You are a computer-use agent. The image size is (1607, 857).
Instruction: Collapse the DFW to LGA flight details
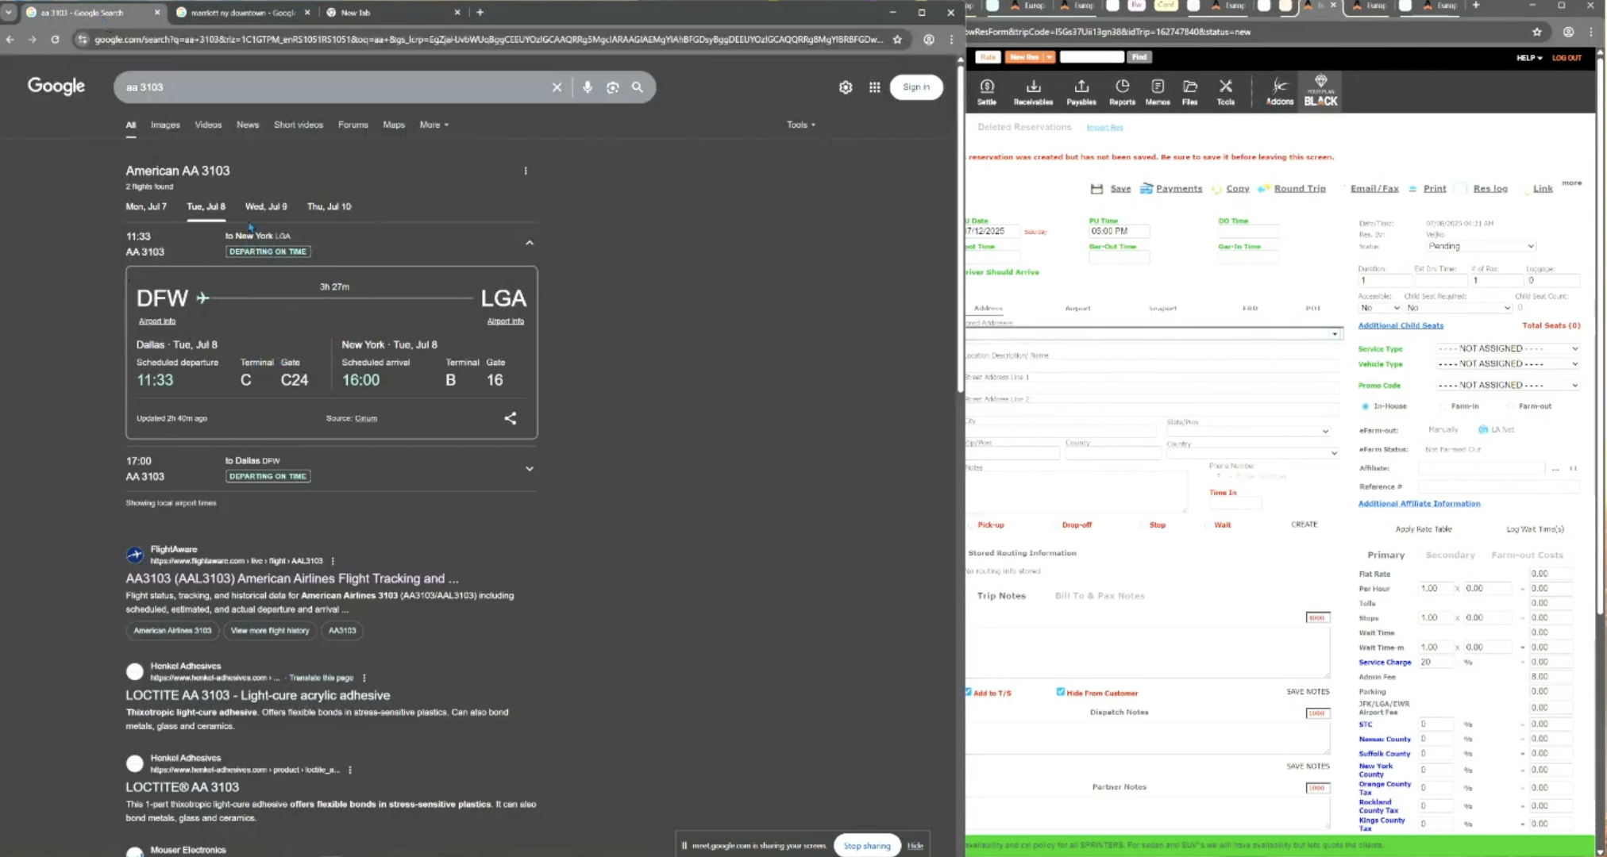529,242
